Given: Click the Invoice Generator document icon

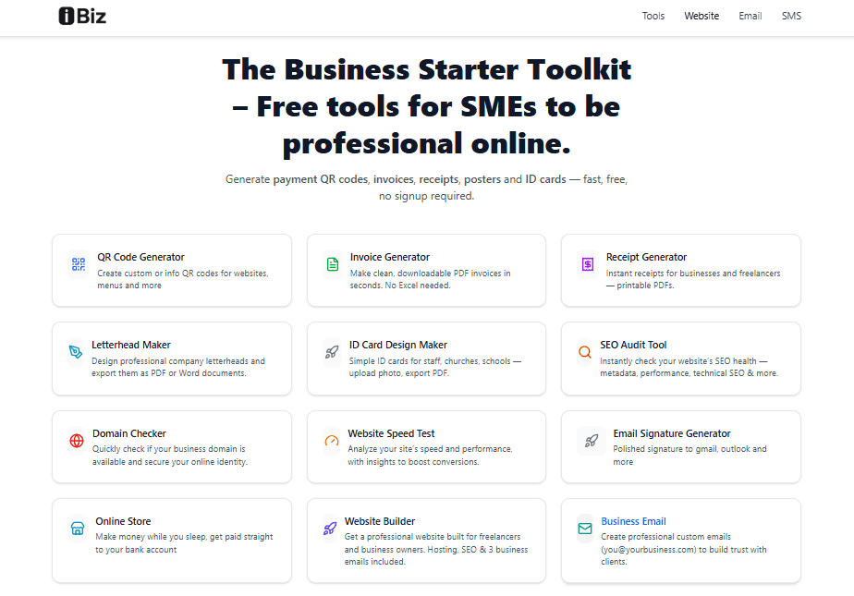Looking at the screenshot, I should pos(332,264).
